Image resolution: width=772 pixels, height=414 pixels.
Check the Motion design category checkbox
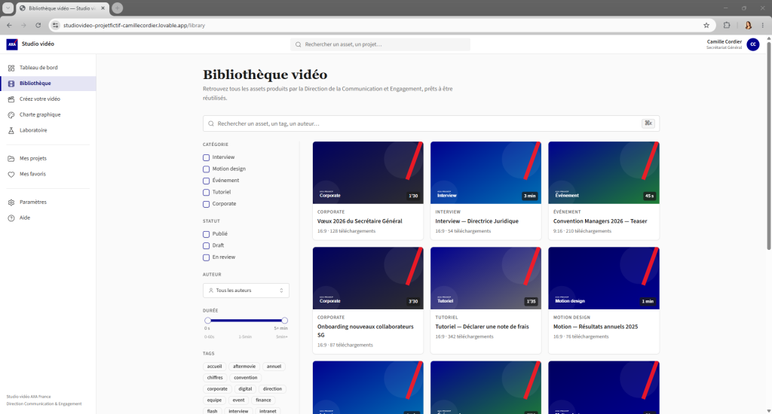(207, 169)
